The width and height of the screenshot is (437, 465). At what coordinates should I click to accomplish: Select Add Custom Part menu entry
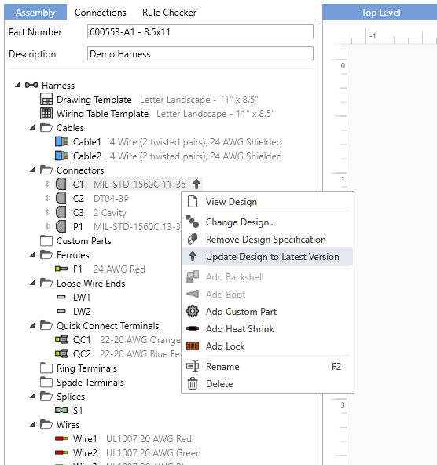(267, 311)
